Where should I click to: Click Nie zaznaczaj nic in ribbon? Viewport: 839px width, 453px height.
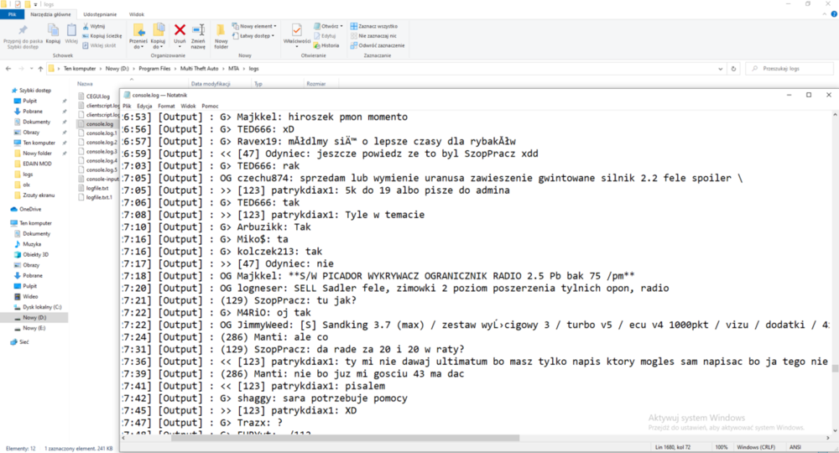[373, 36]
